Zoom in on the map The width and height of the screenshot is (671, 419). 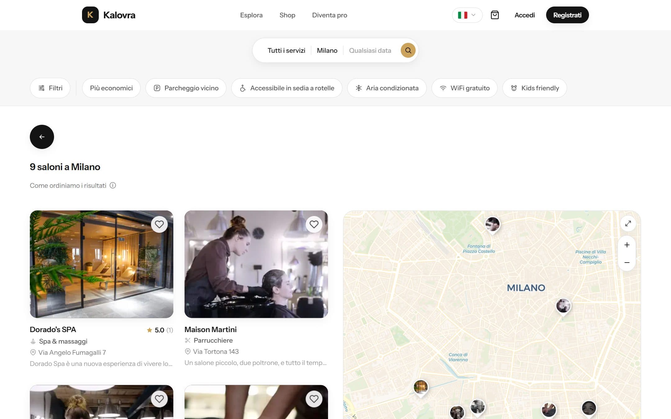coord(627,245)
